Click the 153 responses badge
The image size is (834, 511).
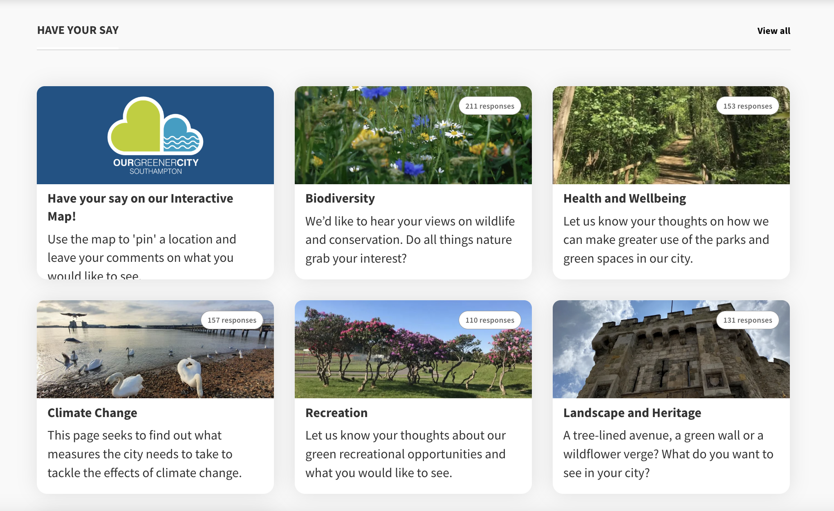(747, 106)
